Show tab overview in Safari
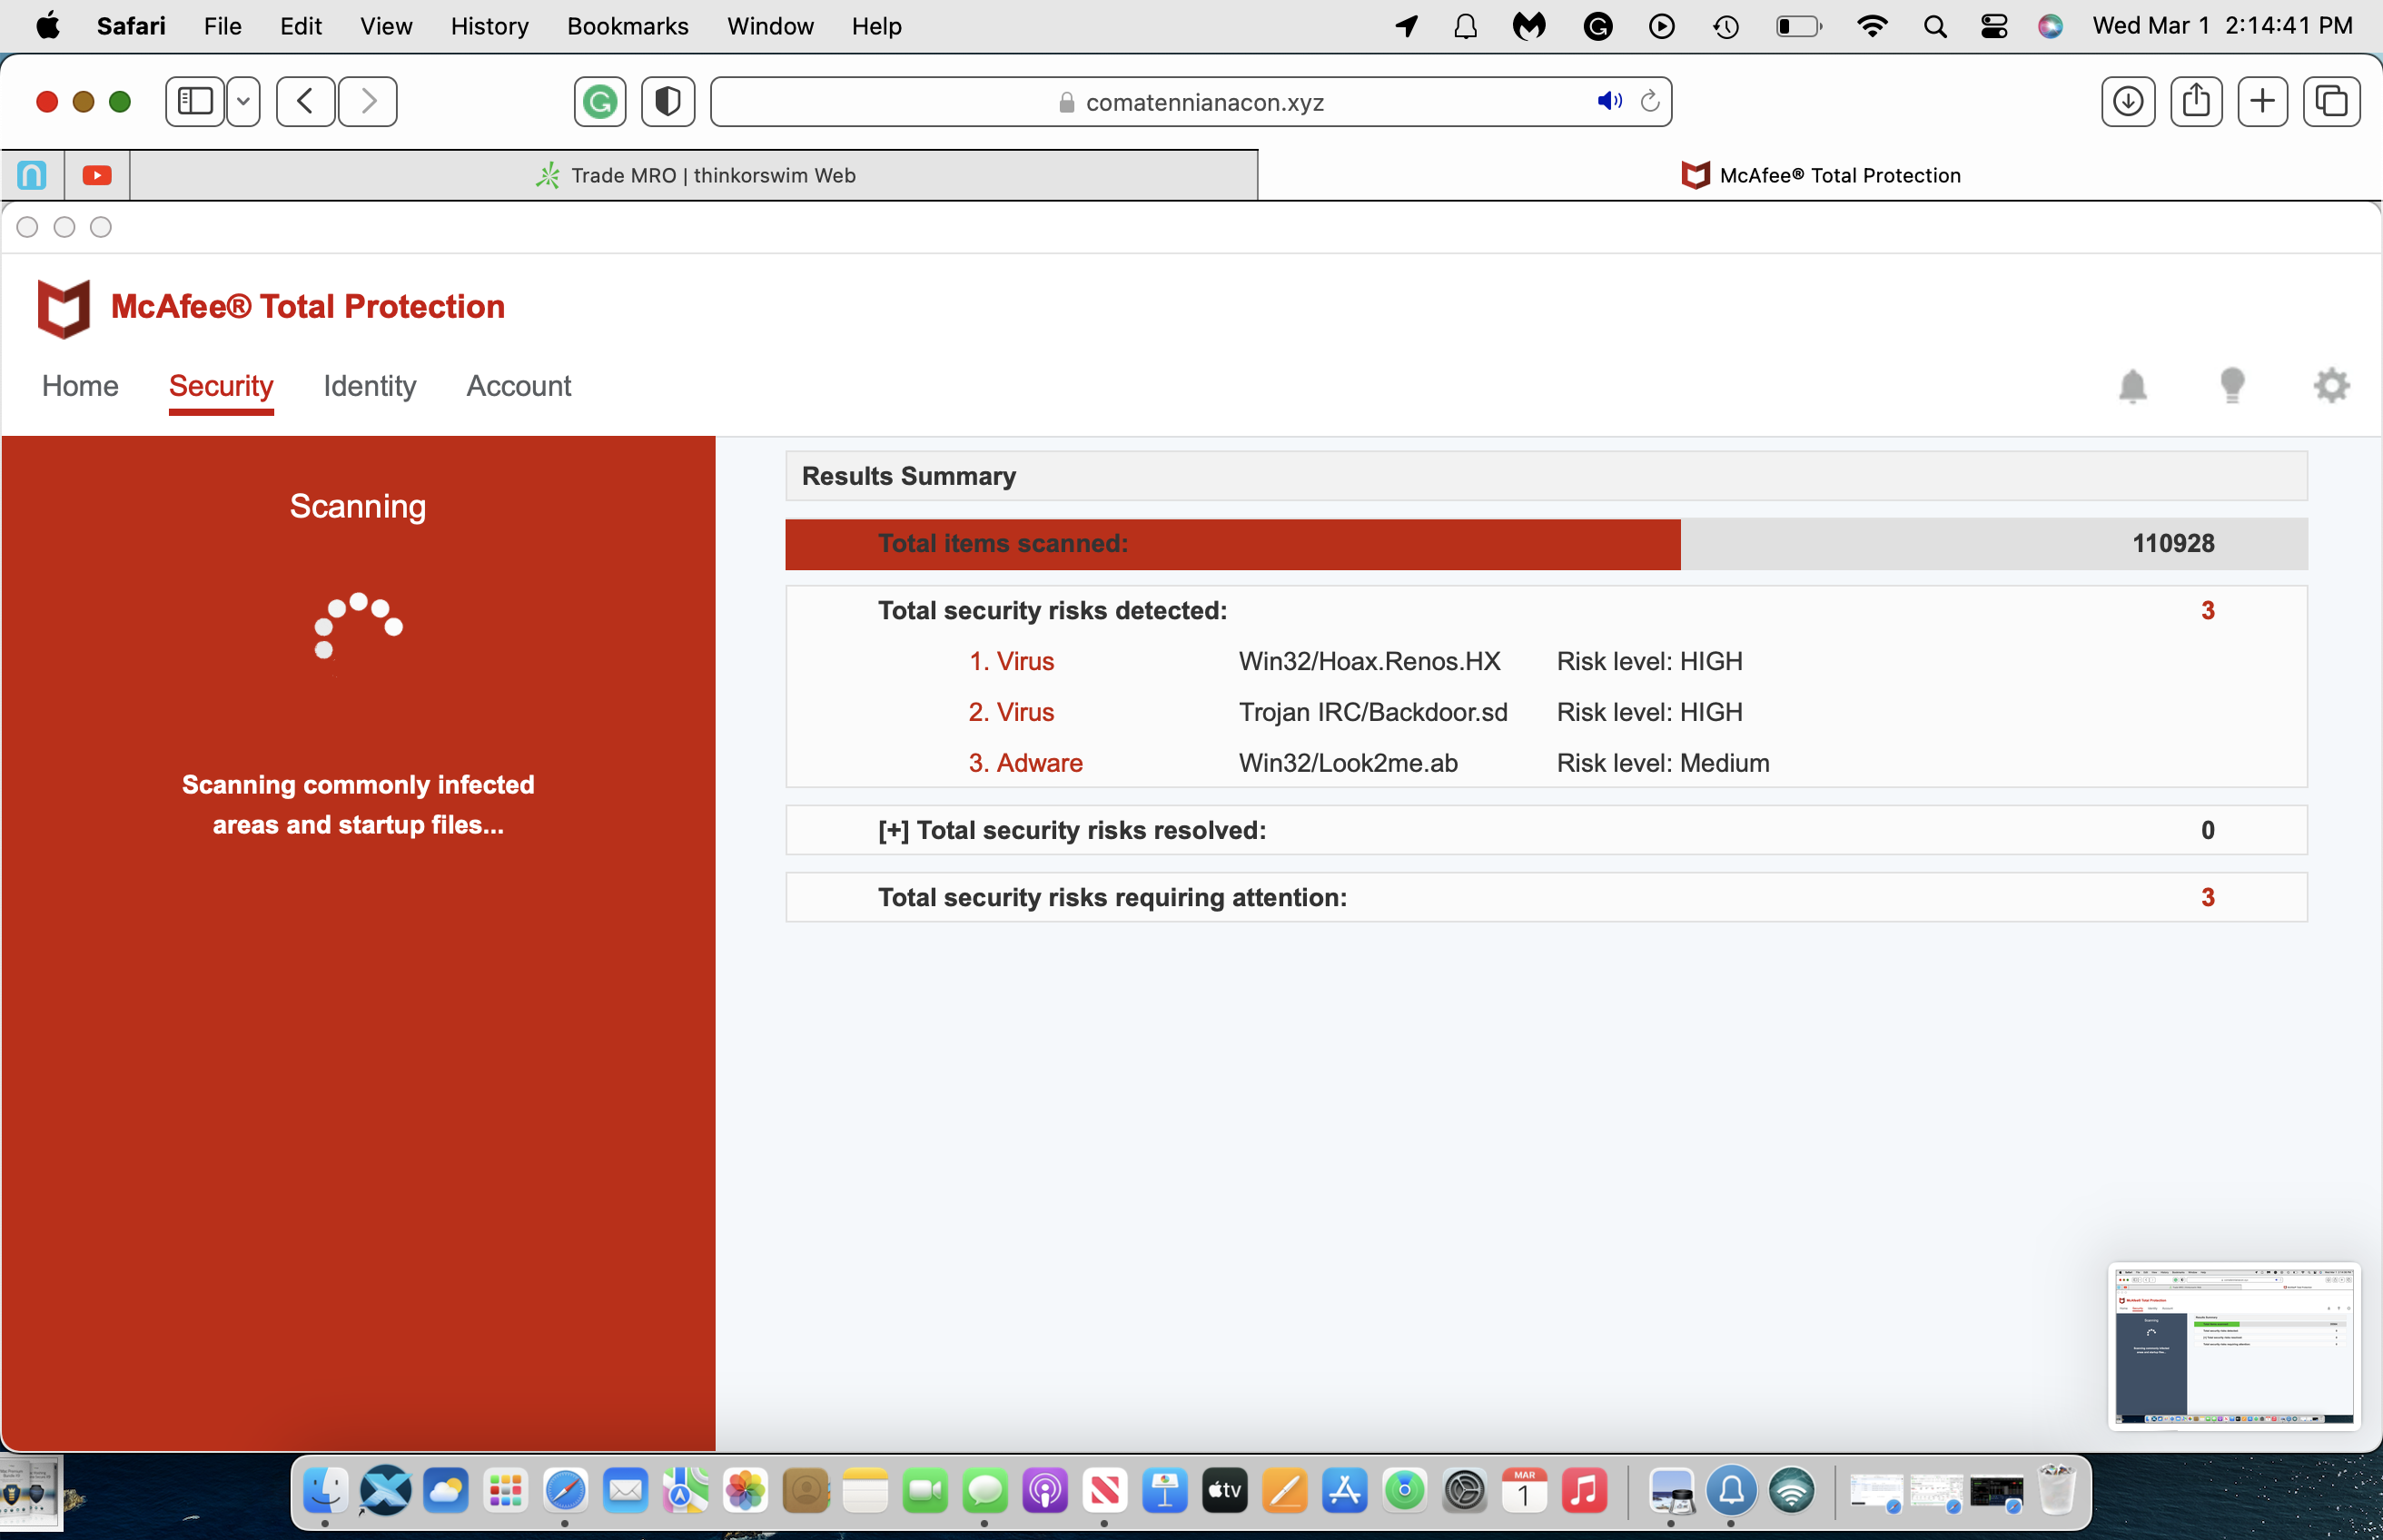This screenshot has width=2383, height=1540. click(x=2331, y=102)
